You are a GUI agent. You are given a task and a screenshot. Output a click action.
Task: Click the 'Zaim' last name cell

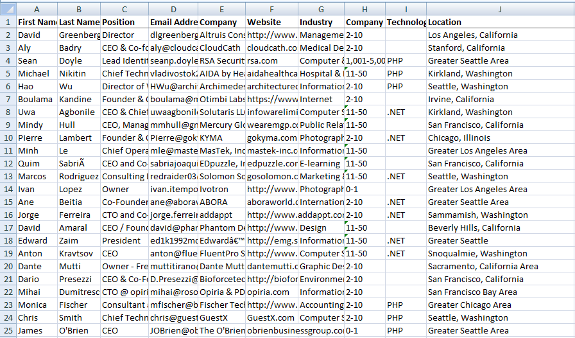(x=79, y=240)
